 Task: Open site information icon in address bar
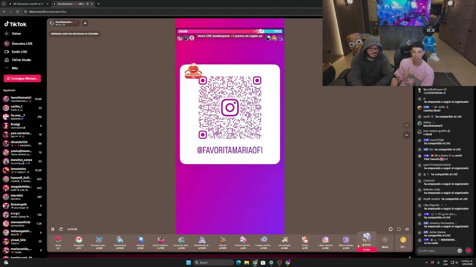tap(25, 11)
